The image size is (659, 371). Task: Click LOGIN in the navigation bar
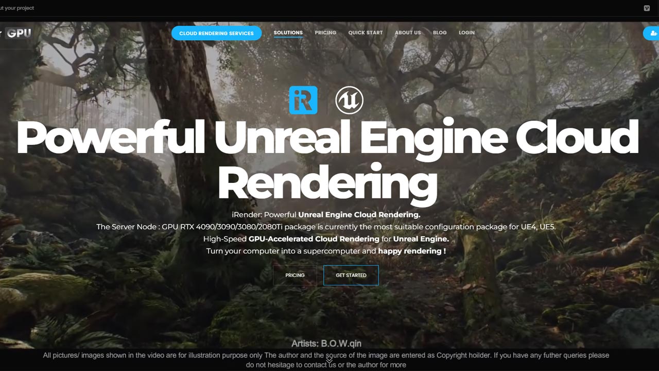click(x=466, y=32)
